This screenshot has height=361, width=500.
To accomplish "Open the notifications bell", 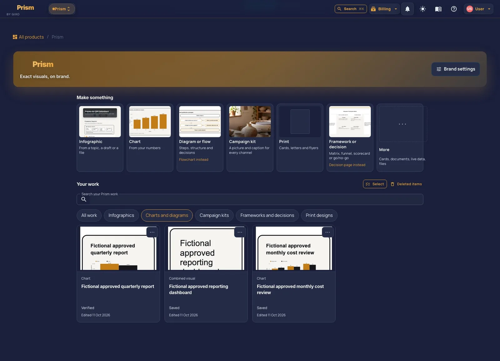I will [x=407, y=9].
